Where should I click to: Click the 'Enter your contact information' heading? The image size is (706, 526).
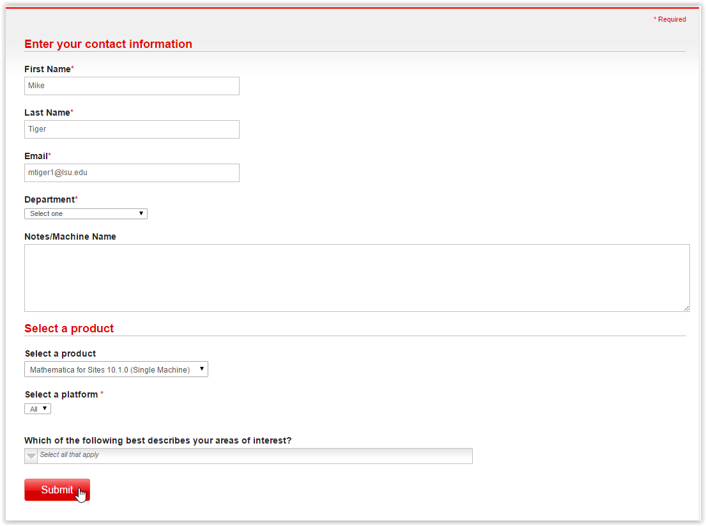tap(108, 44)
